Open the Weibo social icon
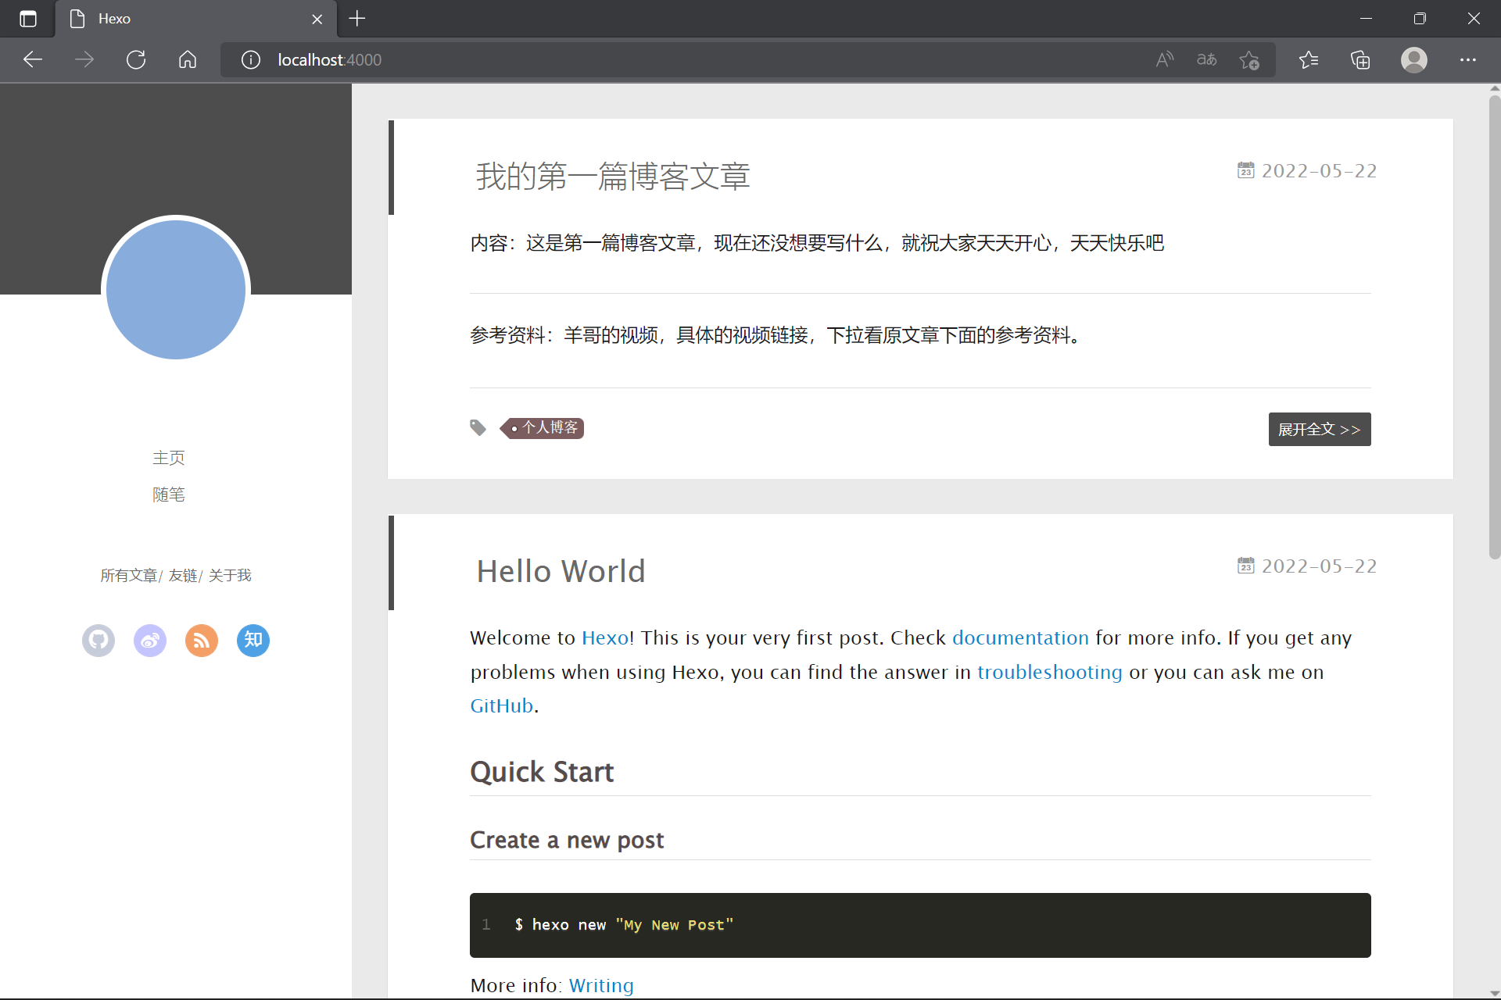Viewport: 1501px width, 1000px height. 150,641
